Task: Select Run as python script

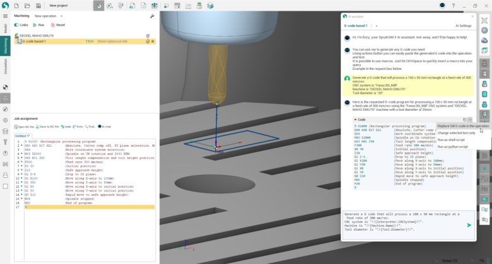Action: point(453,147)
